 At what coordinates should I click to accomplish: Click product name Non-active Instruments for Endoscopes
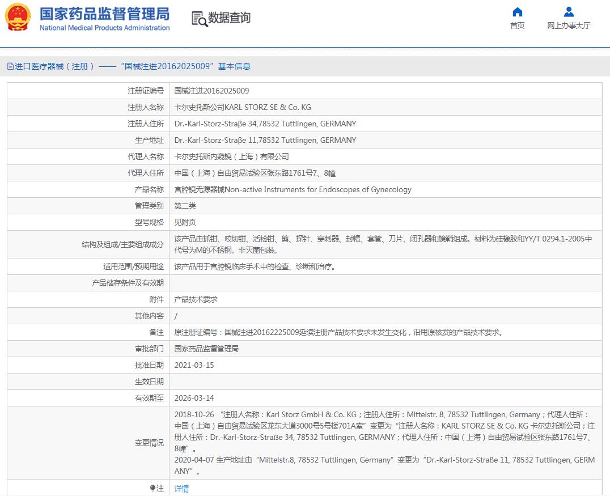tap(293, 189)
